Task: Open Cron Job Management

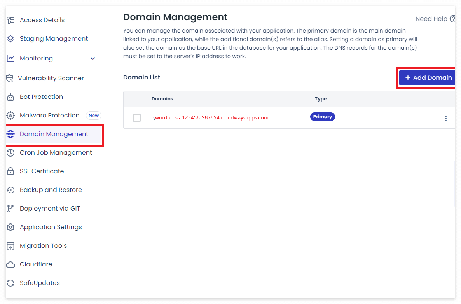Action: pyautogui.click(x=56, y=153)
